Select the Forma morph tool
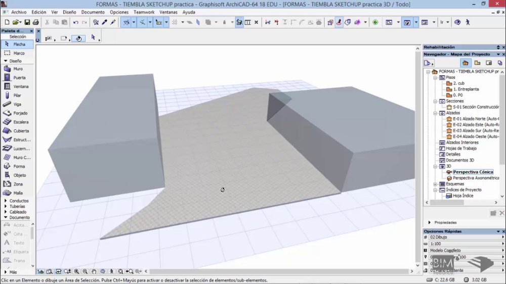 [17, 166]
